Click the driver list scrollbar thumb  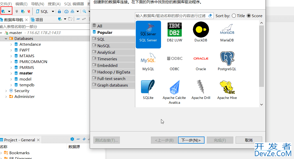[x=261, y=56]
